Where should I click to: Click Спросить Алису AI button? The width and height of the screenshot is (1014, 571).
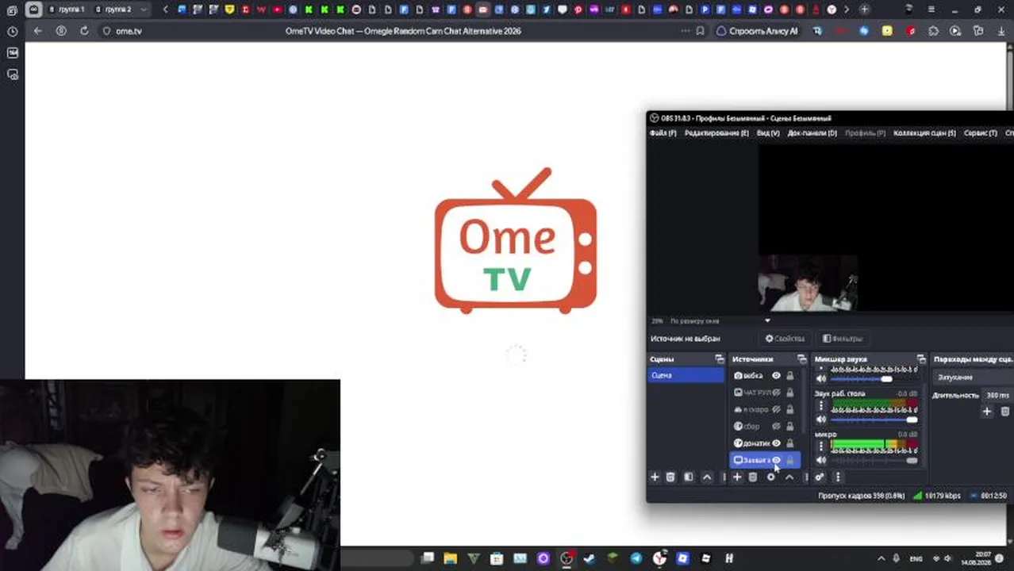point(757,31)
